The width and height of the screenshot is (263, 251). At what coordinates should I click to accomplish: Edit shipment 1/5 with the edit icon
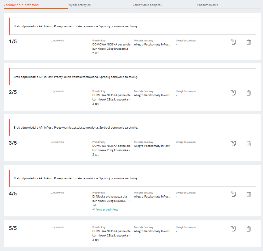tap(233, 42)
